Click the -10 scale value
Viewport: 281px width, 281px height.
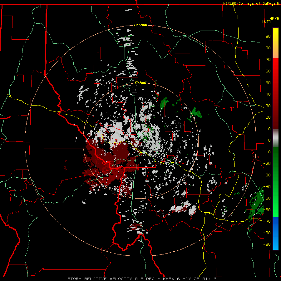click(x=267, y=152)
